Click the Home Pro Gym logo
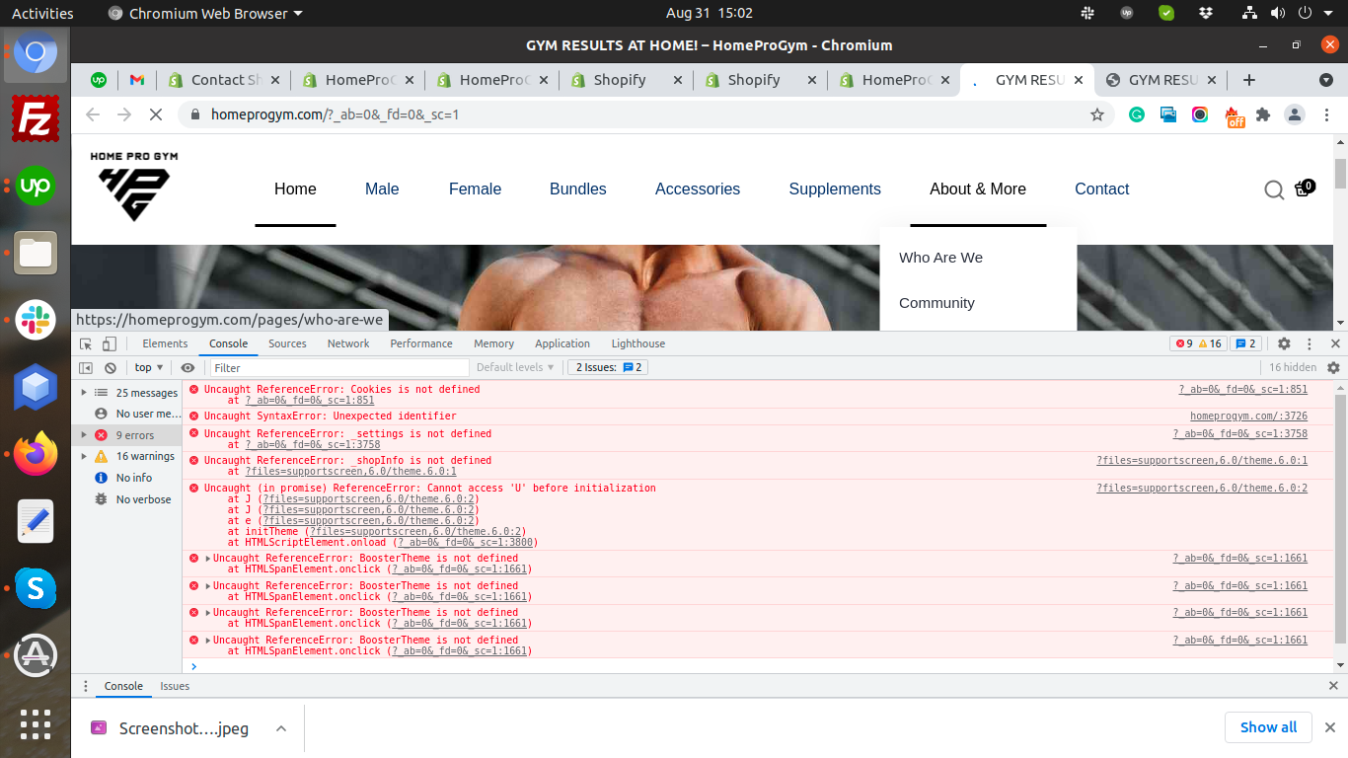This screenshot has width=1348, height=758. point(134,186)
